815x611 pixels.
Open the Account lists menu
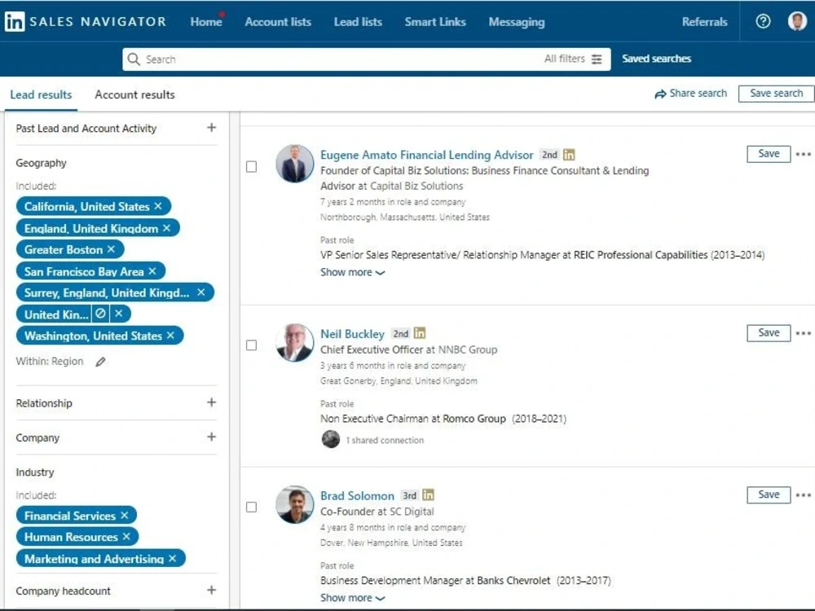point(278,22)
